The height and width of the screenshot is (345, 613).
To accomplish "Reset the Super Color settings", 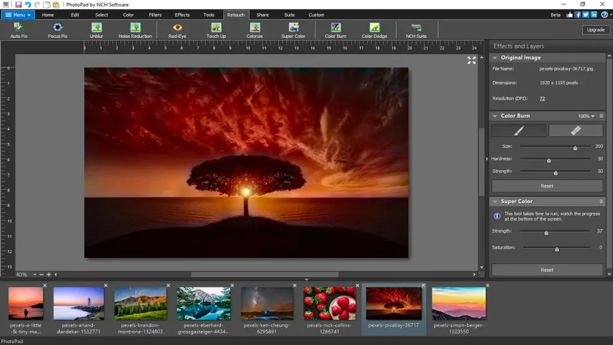I will 547,270.
